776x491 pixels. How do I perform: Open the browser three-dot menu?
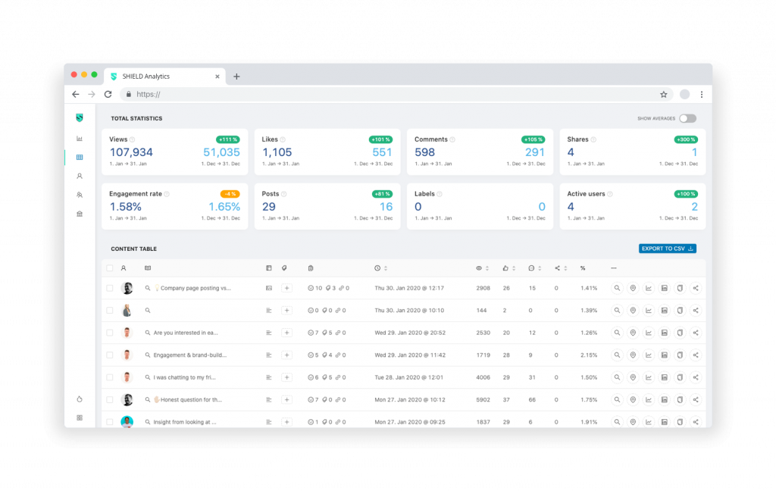[x=700, y=94]
